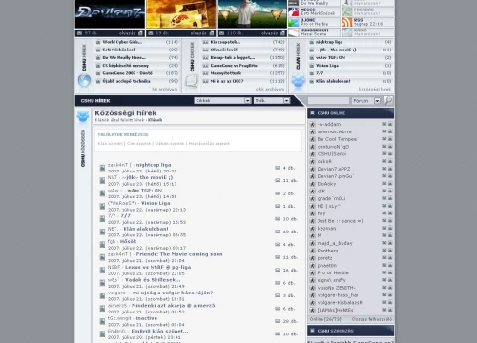
Task: Click the 'CSHU ONLINE' panel header
Action: (351, 113)
